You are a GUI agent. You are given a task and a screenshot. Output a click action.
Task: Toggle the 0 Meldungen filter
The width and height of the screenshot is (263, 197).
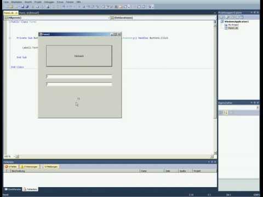[x=50, y=166]
